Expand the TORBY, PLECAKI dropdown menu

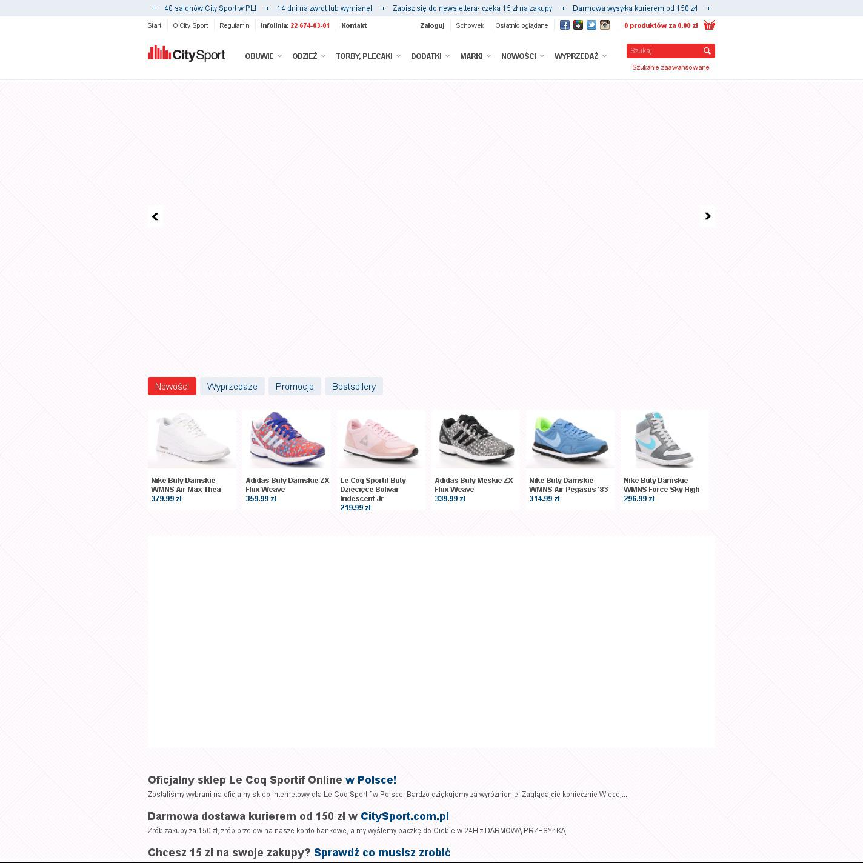pos(368,56)
